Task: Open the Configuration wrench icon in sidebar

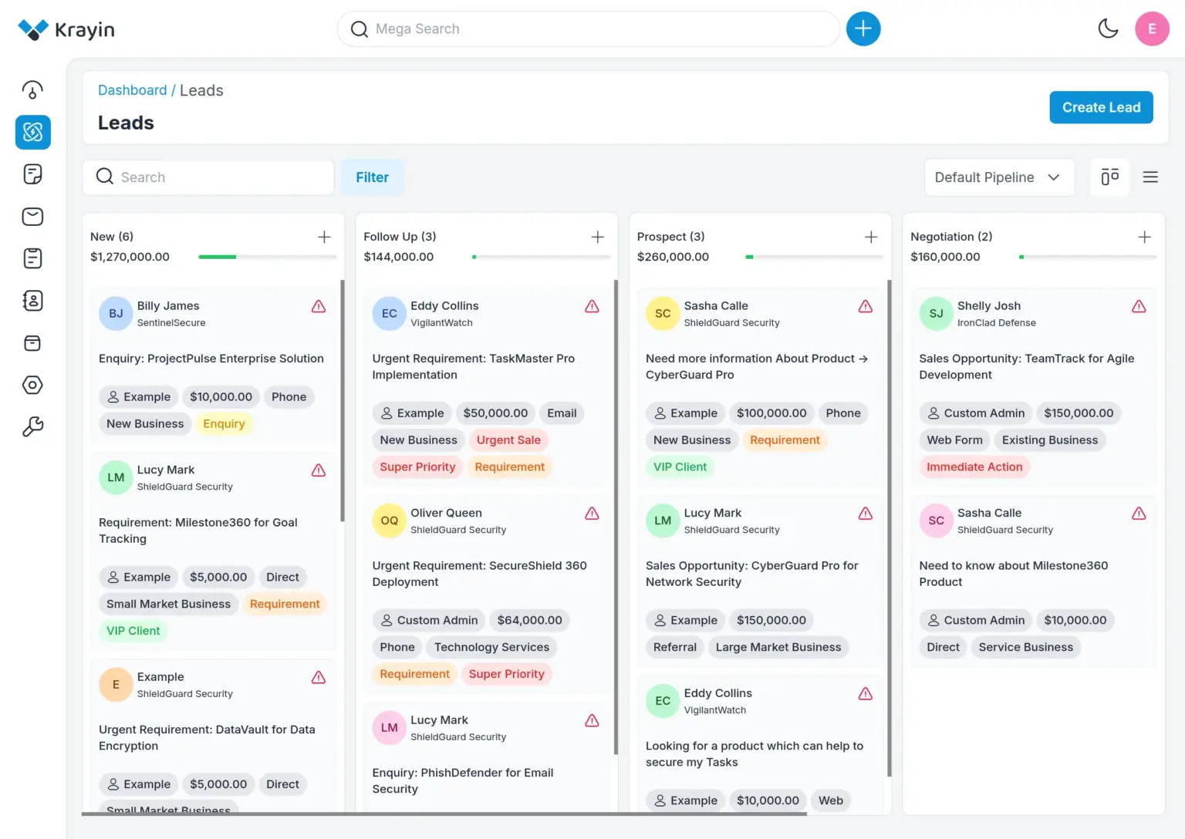Action: point(32,426)
